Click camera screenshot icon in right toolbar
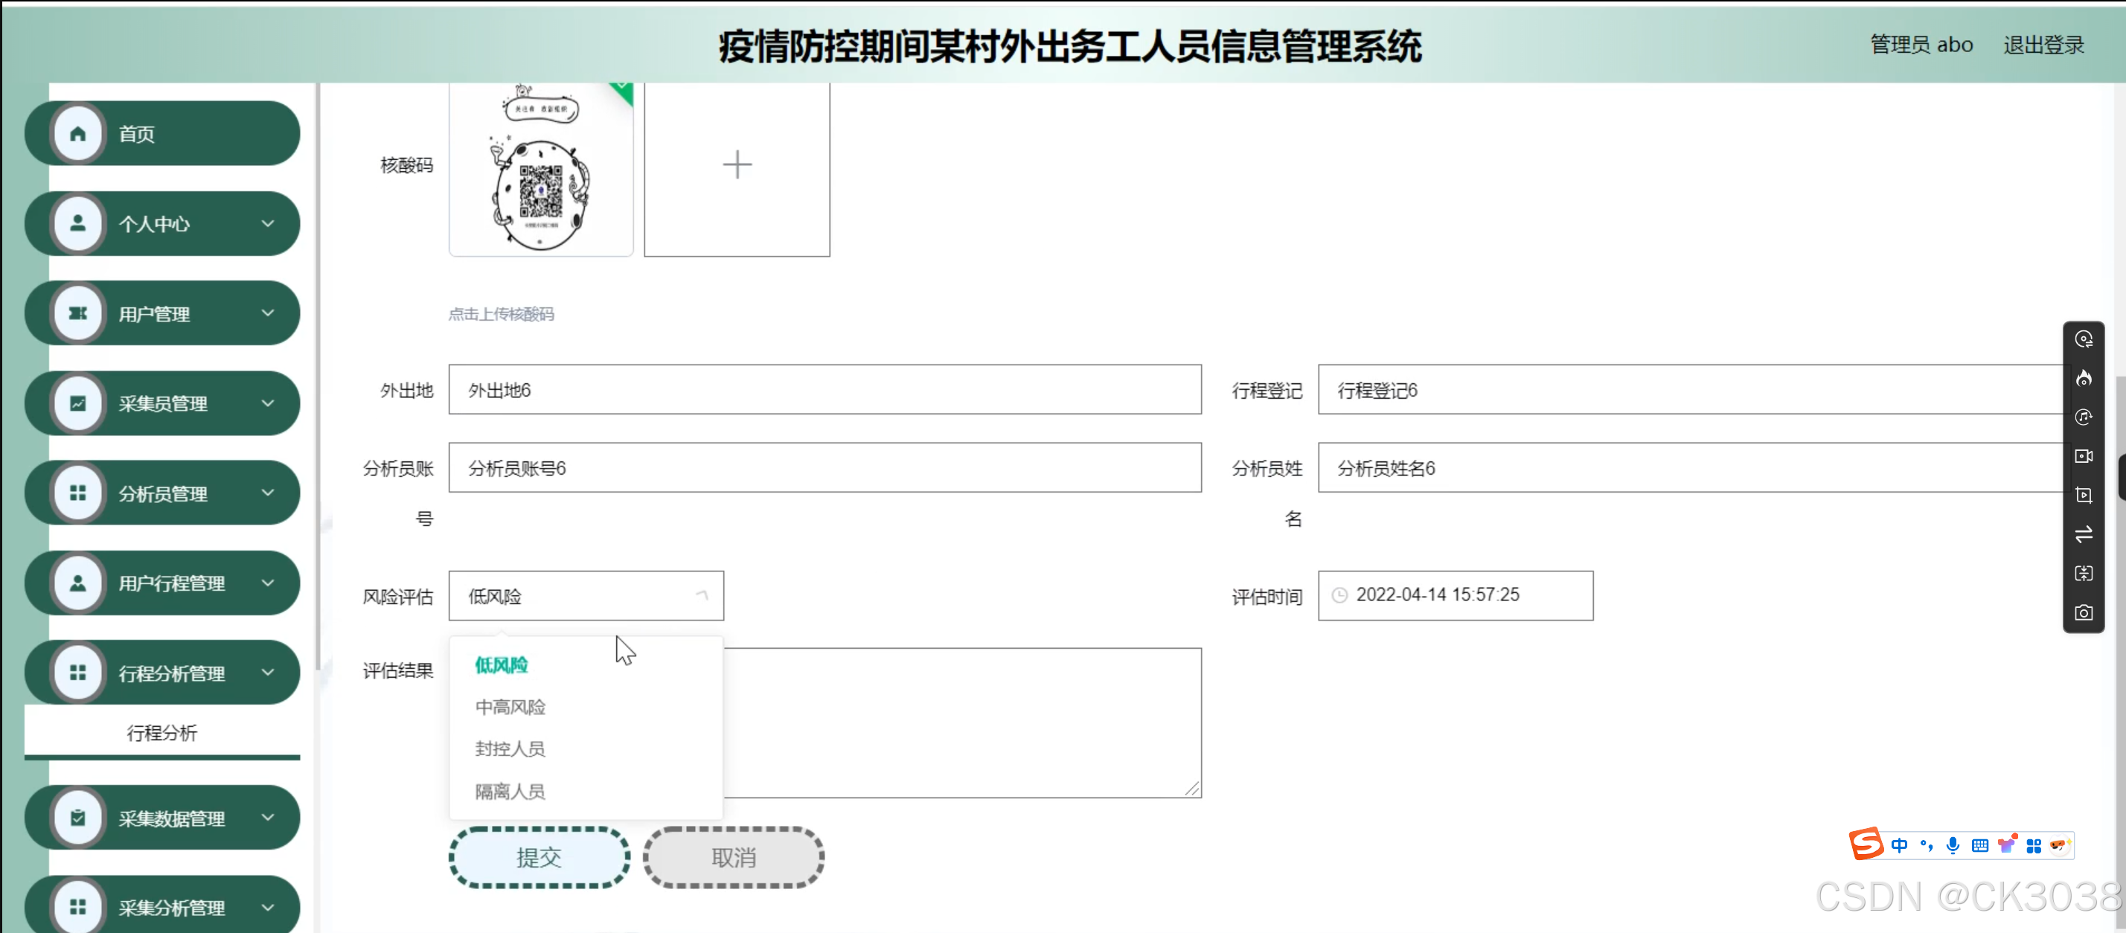Screen dimensions: 2126x933 pos(2083,613)
